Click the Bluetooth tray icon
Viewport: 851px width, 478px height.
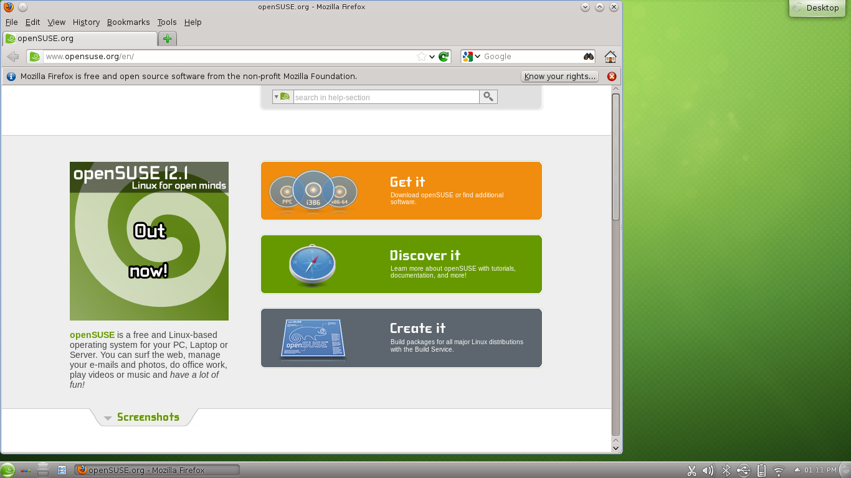pos(726,471)
